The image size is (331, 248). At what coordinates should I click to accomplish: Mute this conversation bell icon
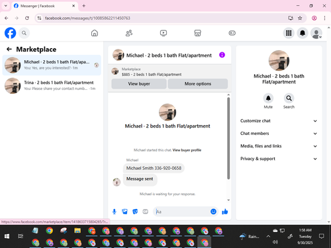coord(268,99)
